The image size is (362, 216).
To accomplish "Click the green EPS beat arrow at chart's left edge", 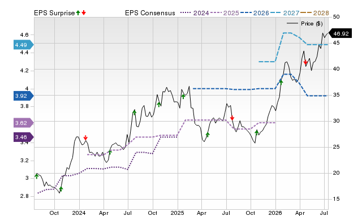I will pos(36,176).
